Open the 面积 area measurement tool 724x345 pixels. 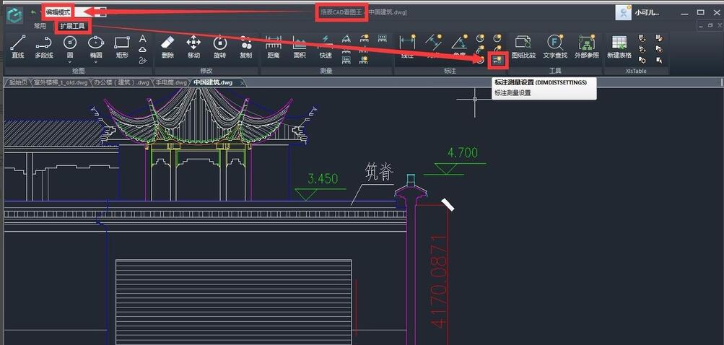(300, 45)
